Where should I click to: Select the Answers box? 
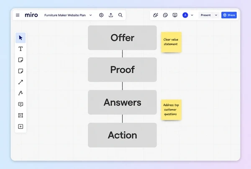(122, 102)
